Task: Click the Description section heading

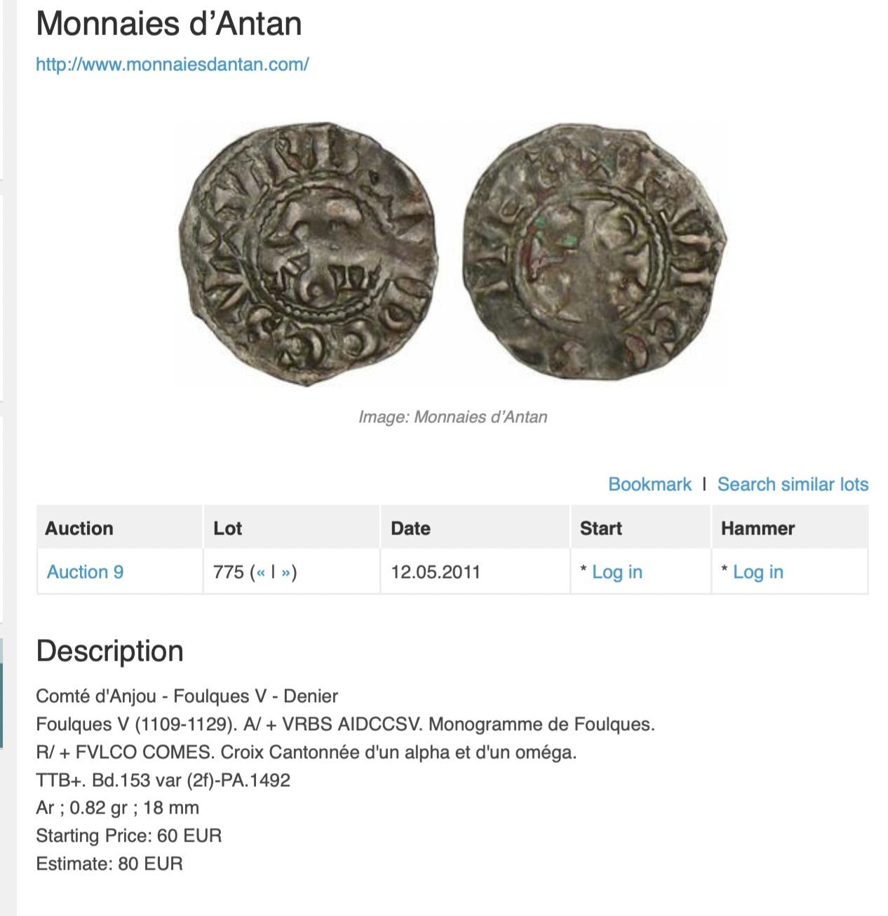Action: pyautogui.click(x=109, y=651)
